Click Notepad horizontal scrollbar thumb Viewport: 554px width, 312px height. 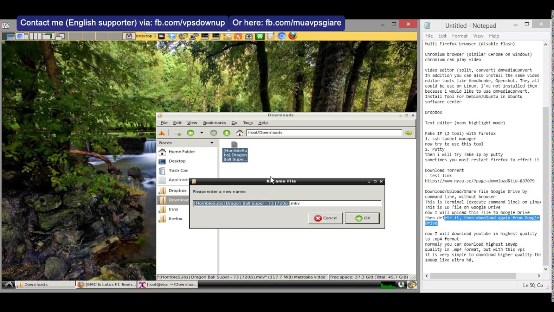[473, 276]
